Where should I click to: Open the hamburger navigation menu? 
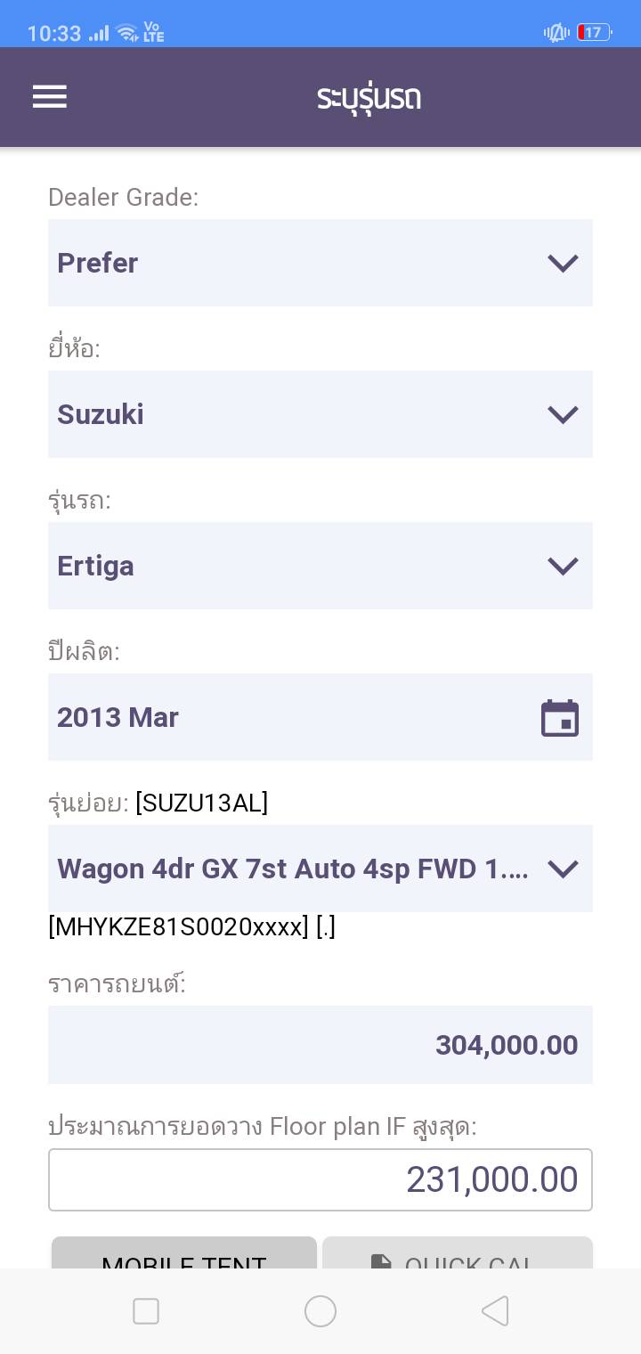pyautogui.click(x=50, y=96)
